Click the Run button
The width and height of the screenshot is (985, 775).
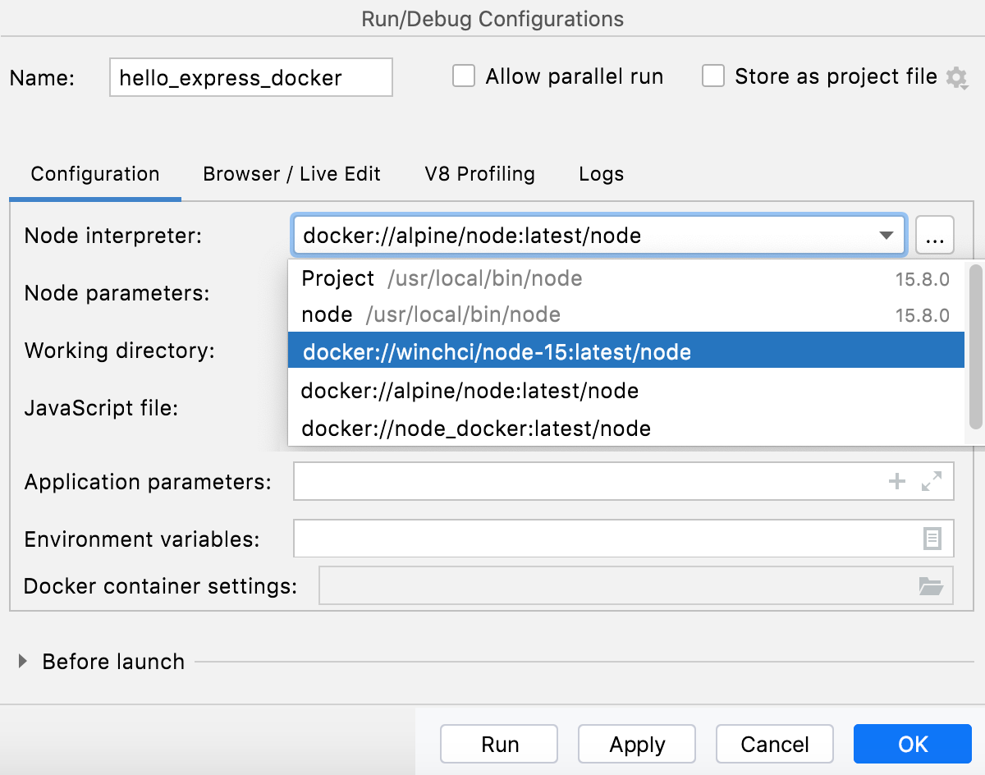tap(498, 744)
